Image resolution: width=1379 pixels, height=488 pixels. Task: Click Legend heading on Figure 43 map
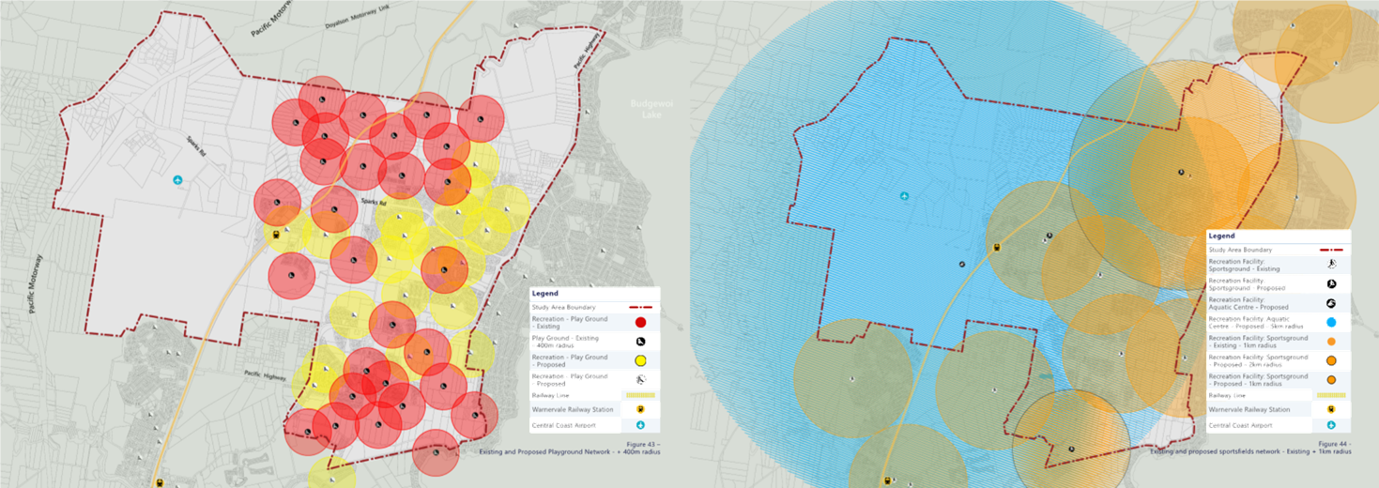[x=545, y=294]
